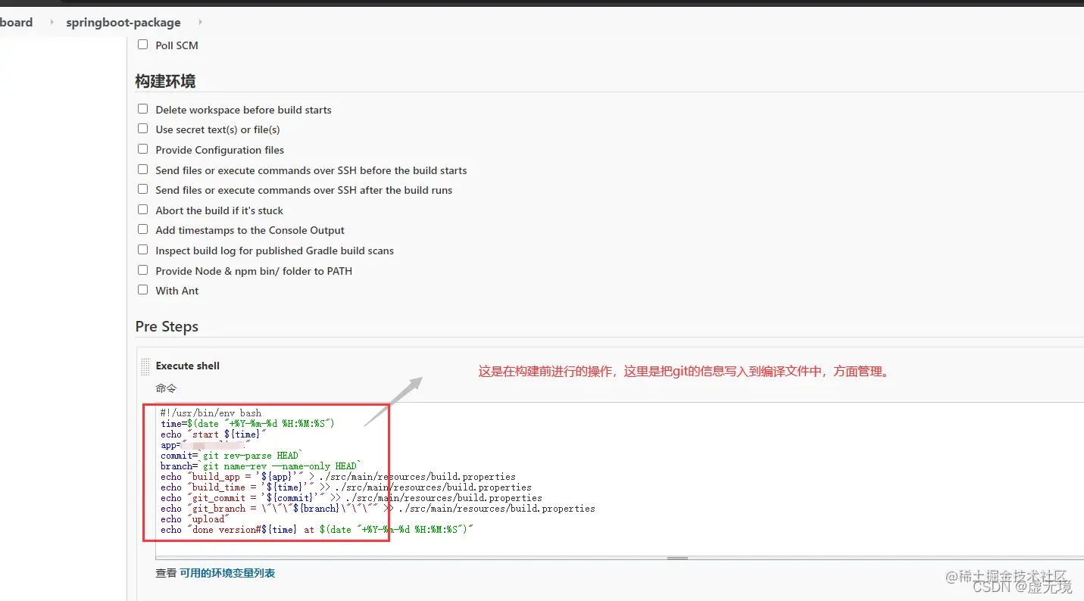Image resolution: width=1084 pixels, height=601 pixels.
Task: Click the Execute shell step title
Action: click(187, 366)
